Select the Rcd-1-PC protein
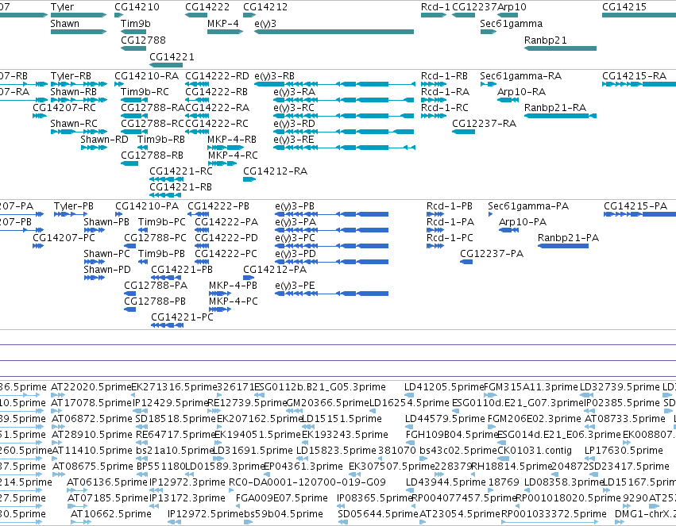676x526 pixels. 435,246
